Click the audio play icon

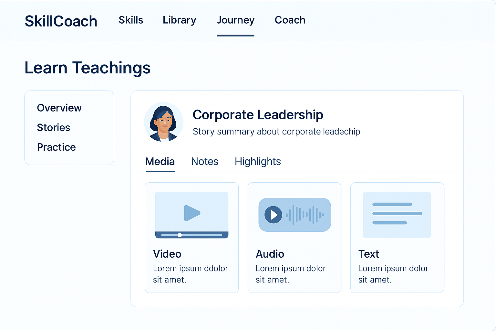click(x=273, y=215)
